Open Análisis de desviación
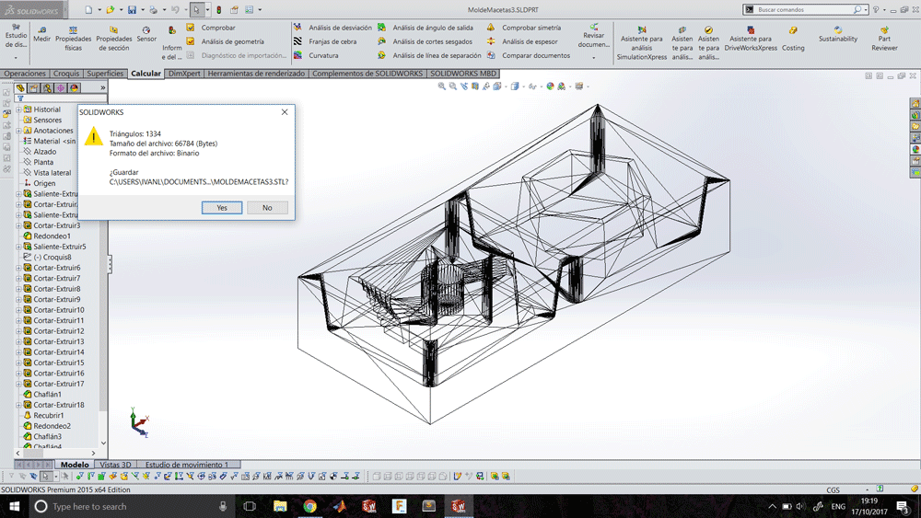921x518 pixels. tap(332, 28)
